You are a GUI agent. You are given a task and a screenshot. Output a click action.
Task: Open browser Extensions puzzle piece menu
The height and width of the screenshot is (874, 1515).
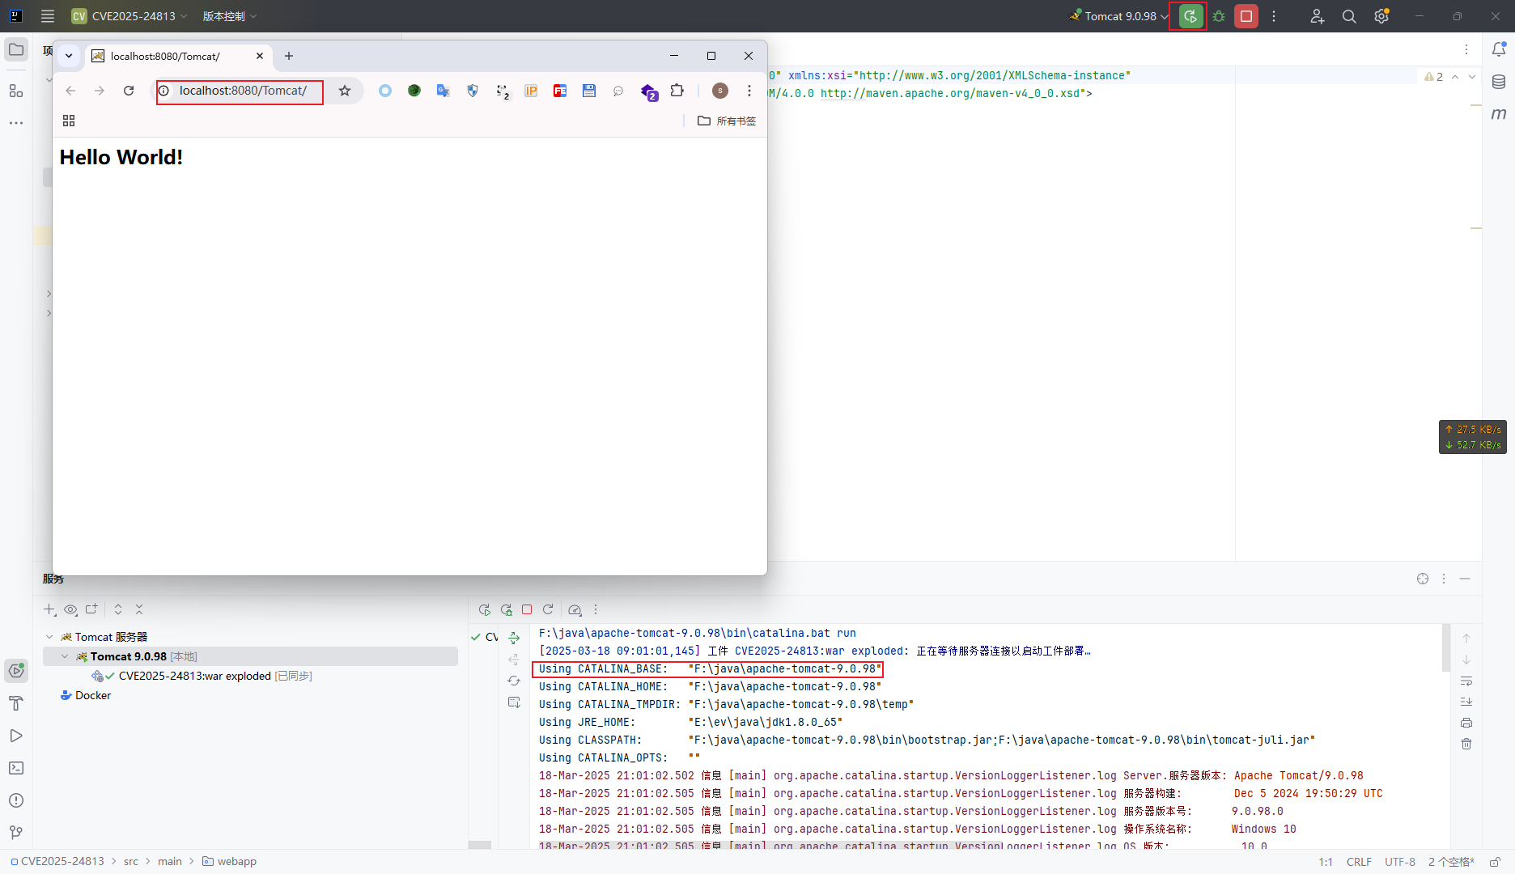point(677,91)
